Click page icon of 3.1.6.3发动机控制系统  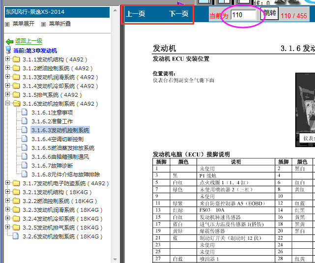point(25,130)
